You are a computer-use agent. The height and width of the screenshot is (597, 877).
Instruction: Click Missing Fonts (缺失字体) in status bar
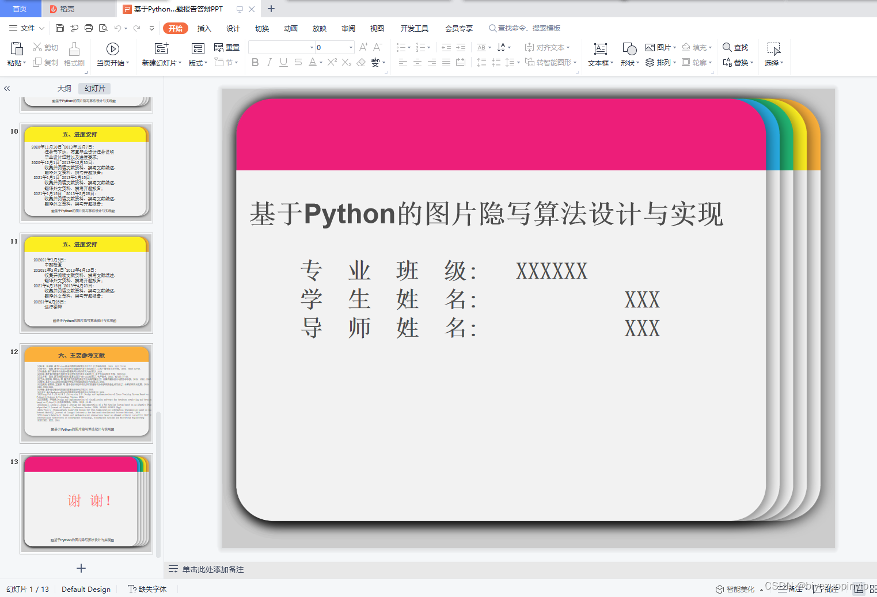(147, 589)
